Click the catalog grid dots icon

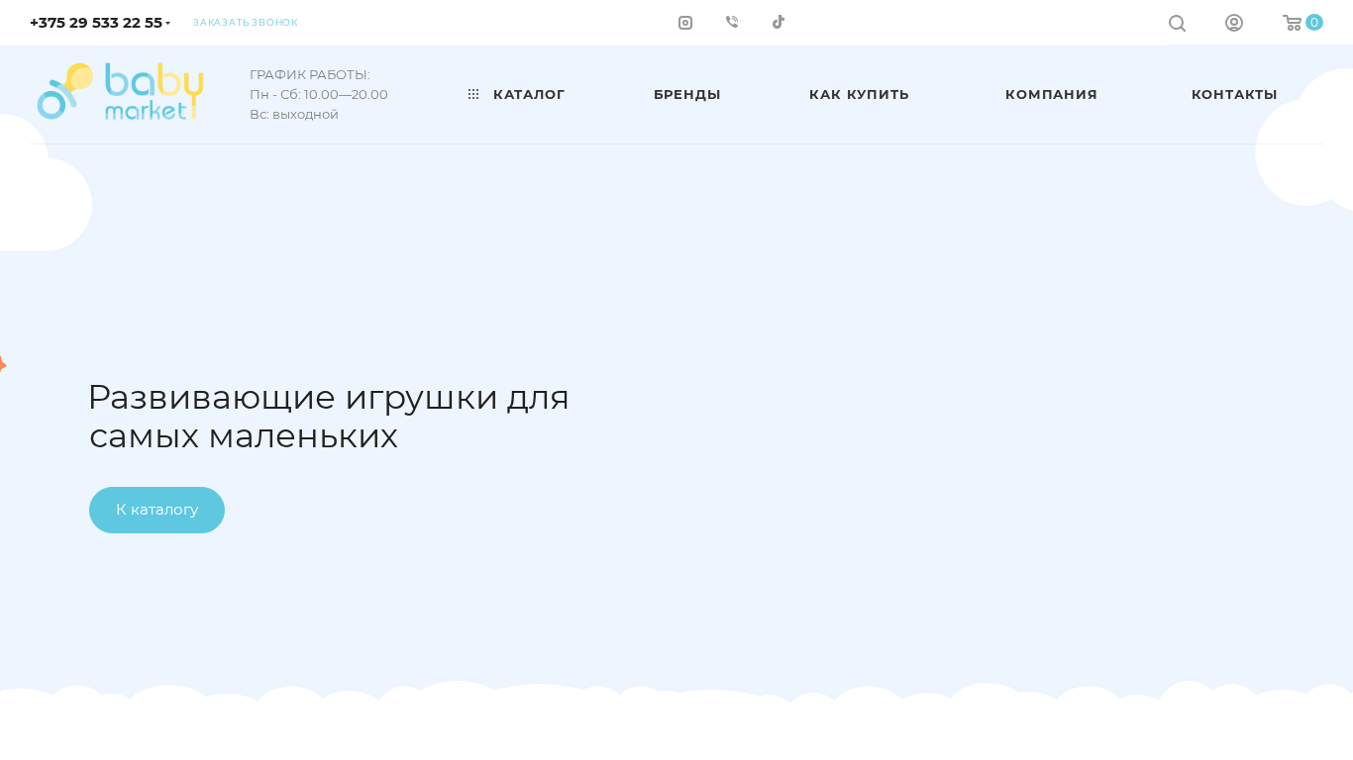(x=473, y=94)
